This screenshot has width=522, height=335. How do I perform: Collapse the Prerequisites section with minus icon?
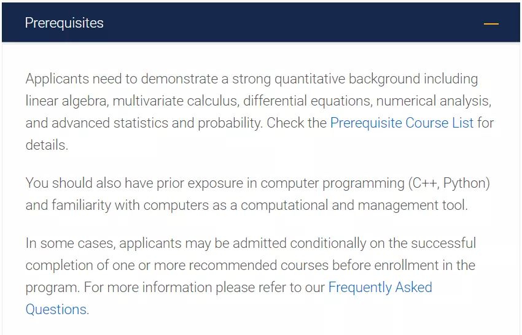click(491, 23)
